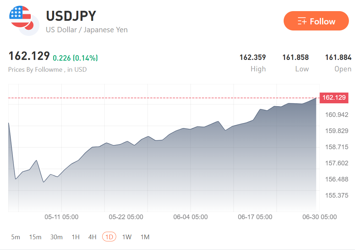Viewport: 355px width, 250px height.
Task: Click the 05-22 05:00 date label
Action: (126, 217)
